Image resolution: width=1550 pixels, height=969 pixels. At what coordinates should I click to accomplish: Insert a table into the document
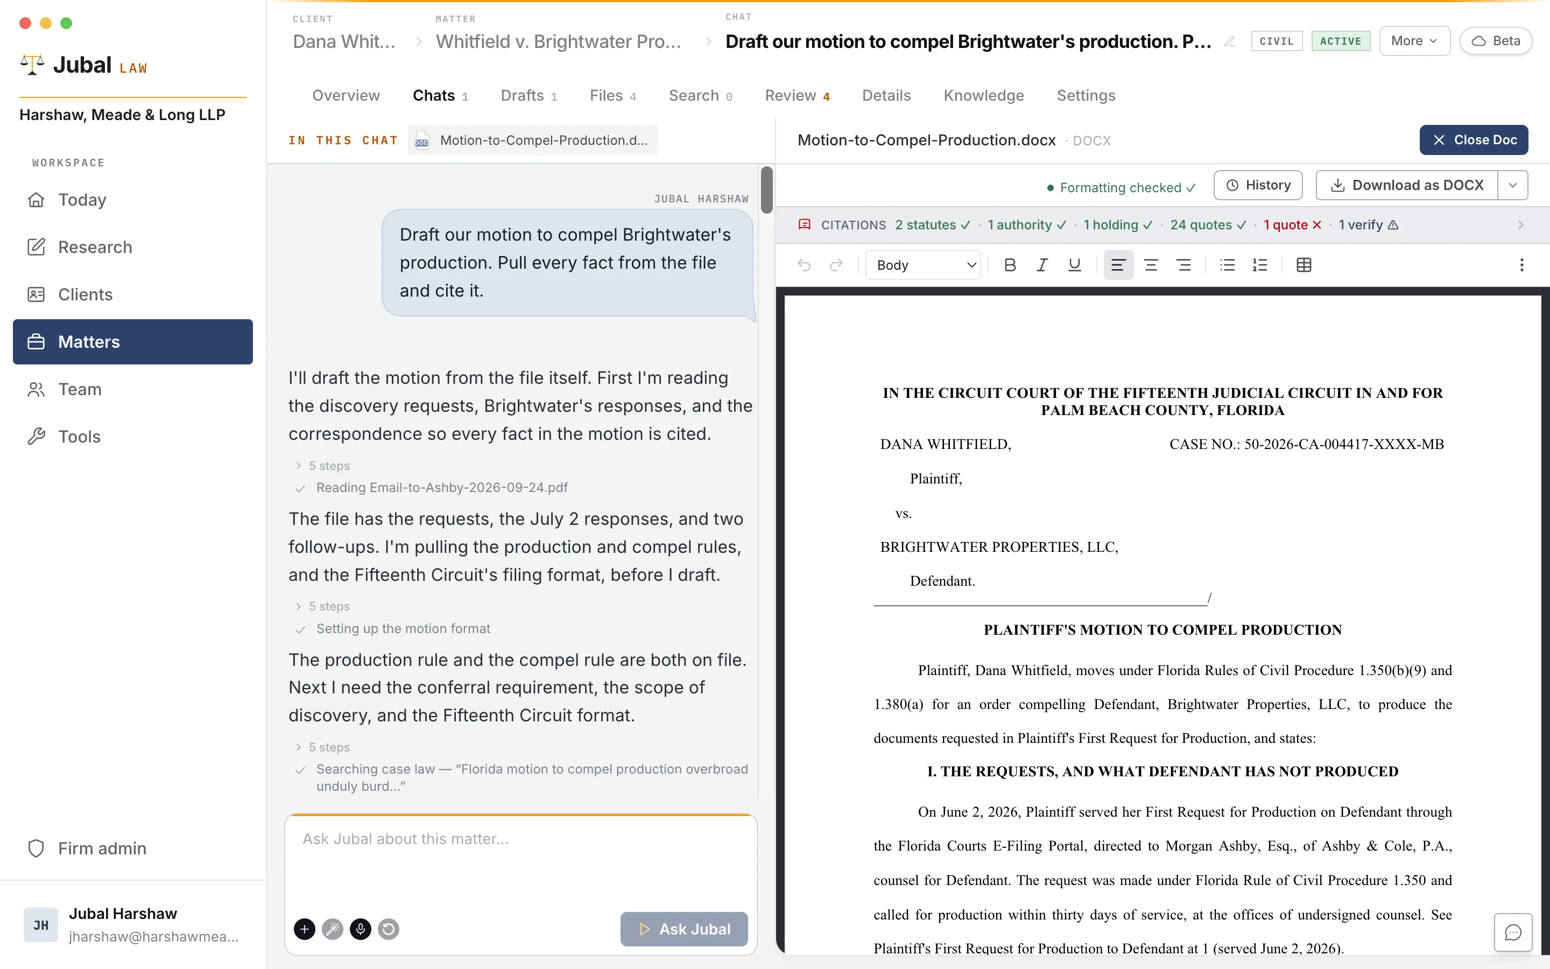coord(1304,265)
